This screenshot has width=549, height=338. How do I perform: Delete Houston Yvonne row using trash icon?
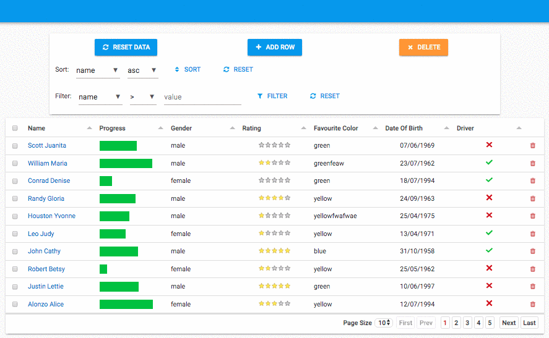point(532,216)
